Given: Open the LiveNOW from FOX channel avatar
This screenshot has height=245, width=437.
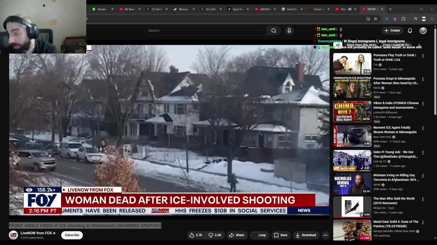Looking at the screenshot, I should tap(13, 235).
